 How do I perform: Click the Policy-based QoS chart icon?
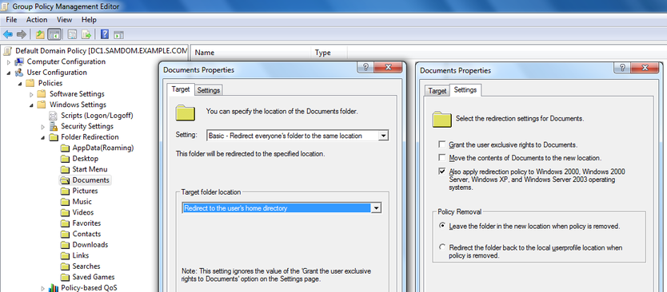click(53, 288)
